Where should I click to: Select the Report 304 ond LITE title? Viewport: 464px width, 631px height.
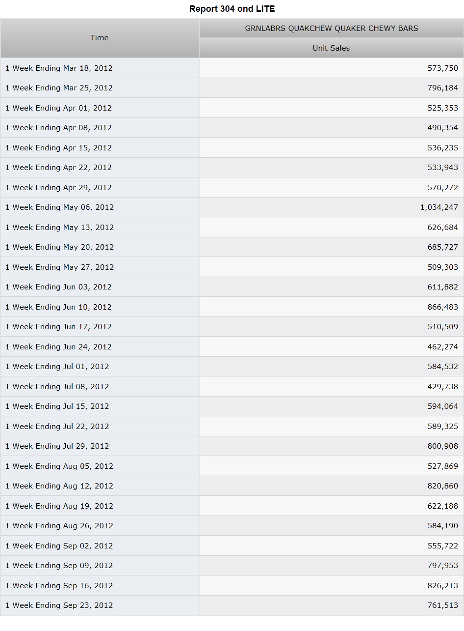pos(232,9)
